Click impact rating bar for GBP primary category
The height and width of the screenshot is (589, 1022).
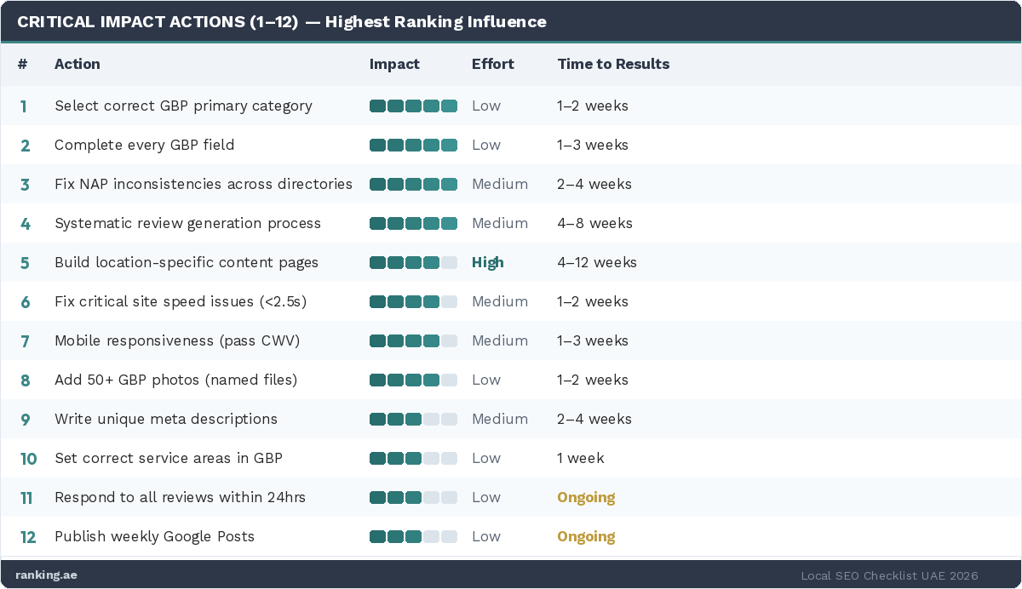pos(413,106)
